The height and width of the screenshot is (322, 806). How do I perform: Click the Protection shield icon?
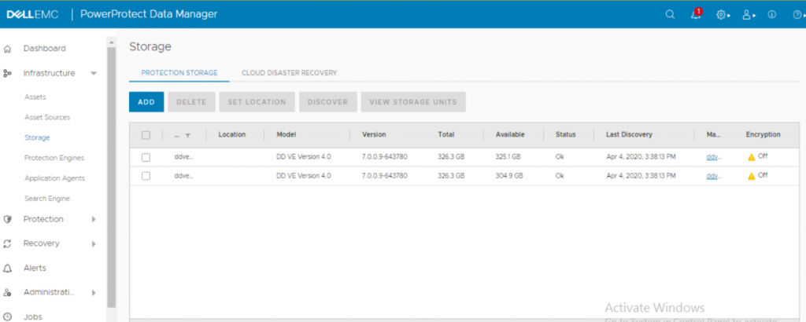click(x=7, y=219)
